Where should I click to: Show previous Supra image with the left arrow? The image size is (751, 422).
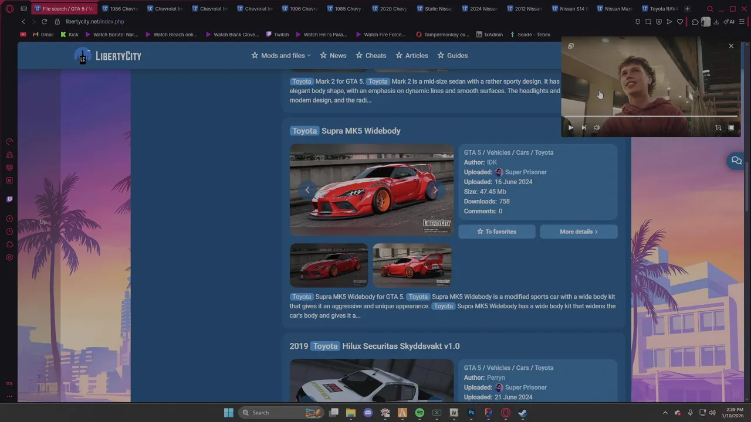click(307, 190)
